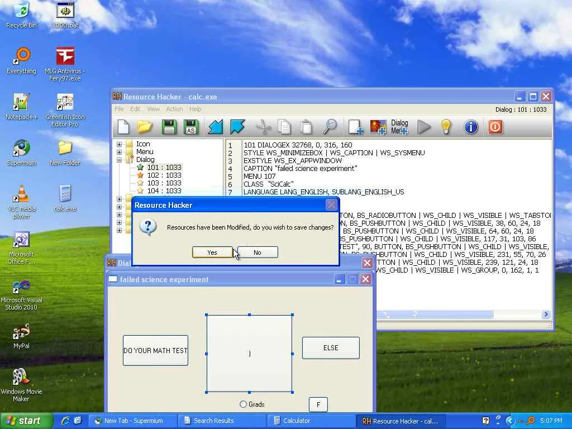The width and height of the screenshot is (572, 429).
Task: Select the 101 : 1033 dialog resource
Action: coord(164,168)
